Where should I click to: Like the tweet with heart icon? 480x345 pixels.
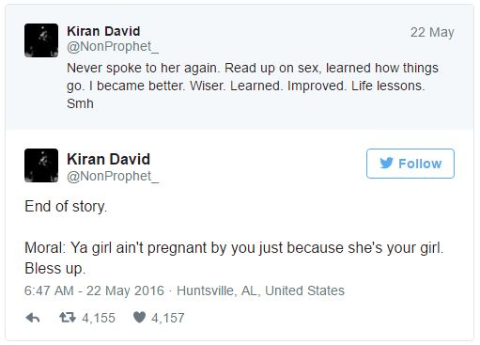(x=139, y=317)
